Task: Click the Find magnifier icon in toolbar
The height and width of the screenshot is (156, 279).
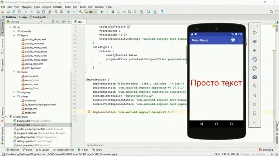Action: click(56, 12)
